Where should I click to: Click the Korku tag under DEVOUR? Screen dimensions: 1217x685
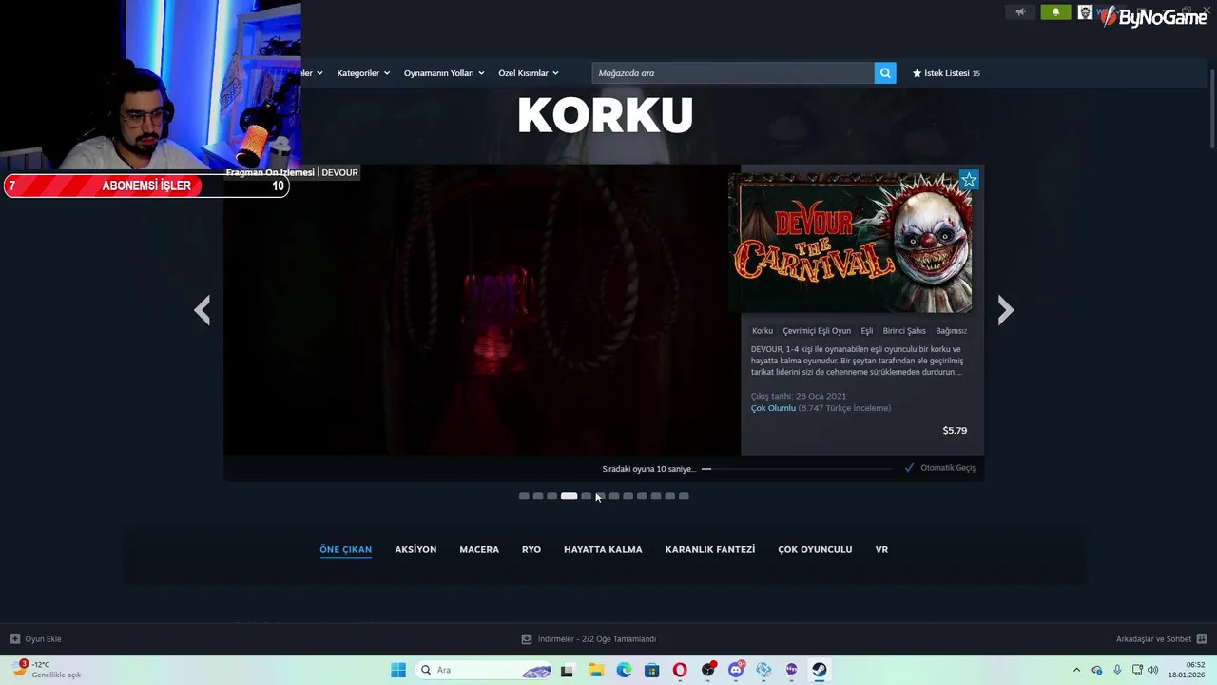click(x=763, y=331)
